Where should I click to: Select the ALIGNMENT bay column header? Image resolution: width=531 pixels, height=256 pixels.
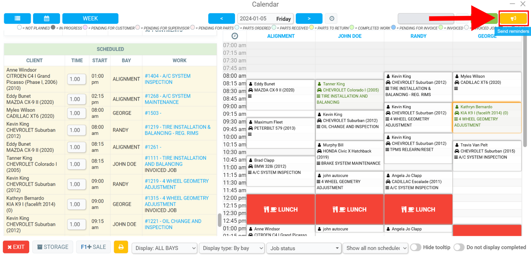tap(281, 36)
